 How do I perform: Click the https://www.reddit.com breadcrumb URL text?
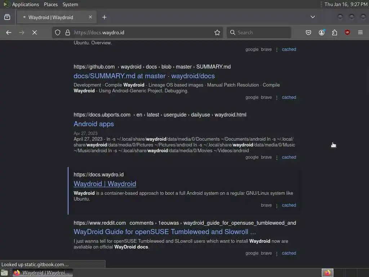click(100, 223)
